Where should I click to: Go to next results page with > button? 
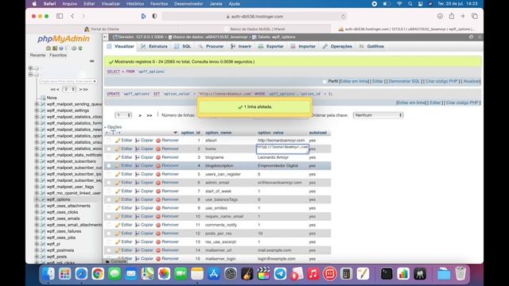[x=140, y=115]
